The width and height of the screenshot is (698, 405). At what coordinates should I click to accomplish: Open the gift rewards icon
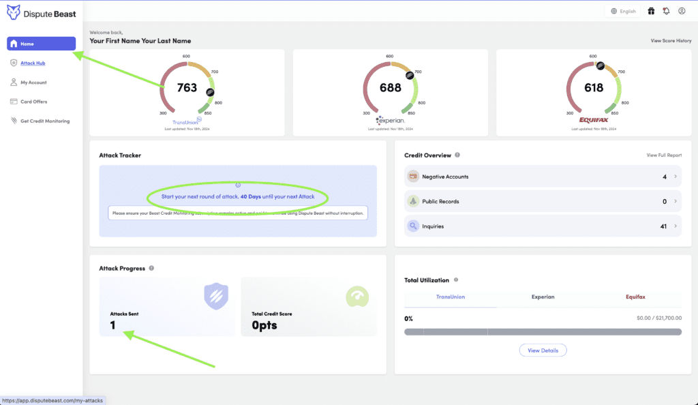tap(651, 11)
